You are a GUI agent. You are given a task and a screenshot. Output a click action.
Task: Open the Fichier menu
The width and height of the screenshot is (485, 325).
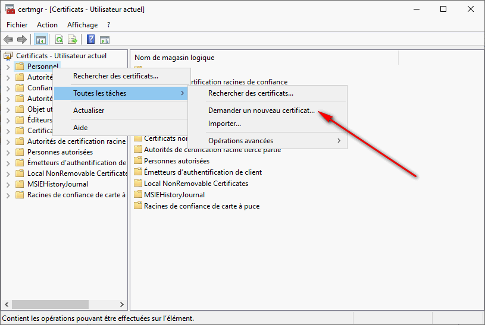coord(17,25)
